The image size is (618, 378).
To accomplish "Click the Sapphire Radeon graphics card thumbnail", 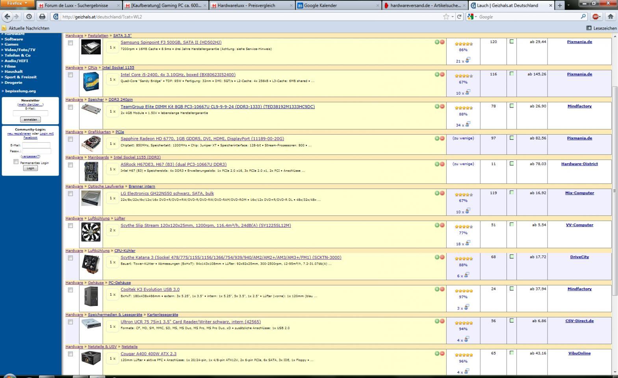I will point(91,144).
